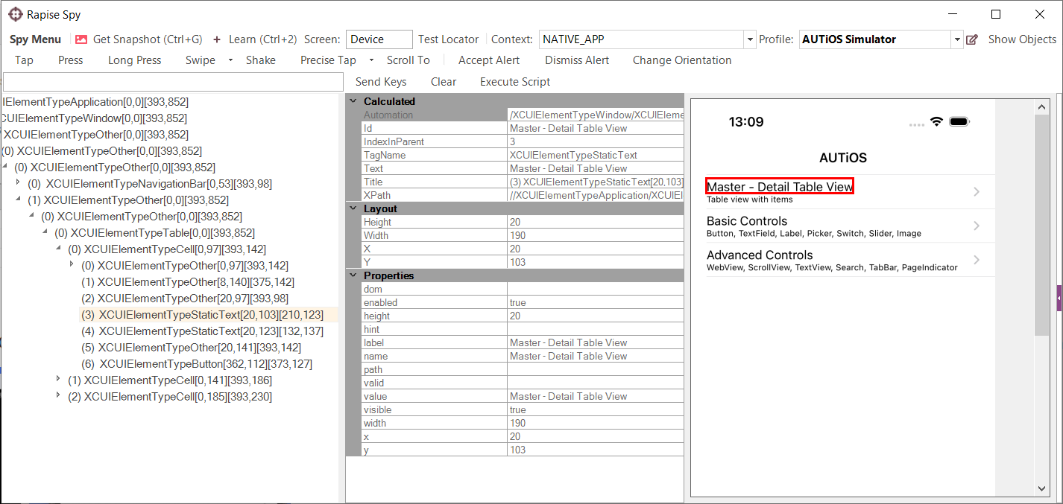Collapse the Calculated properties section
The image size is (1063, 504).
(x=354, y=101)
